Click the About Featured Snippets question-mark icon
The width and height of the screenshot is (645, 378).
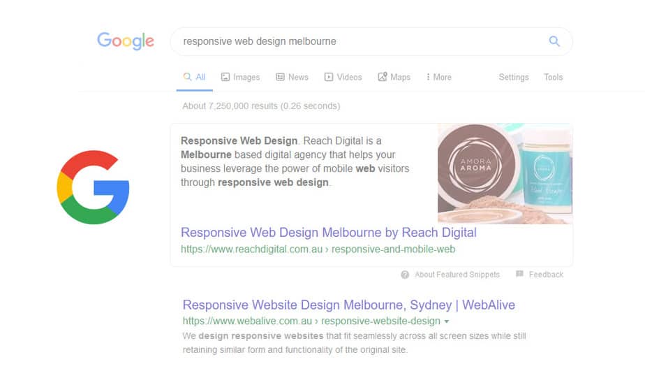tap(405, 275)
